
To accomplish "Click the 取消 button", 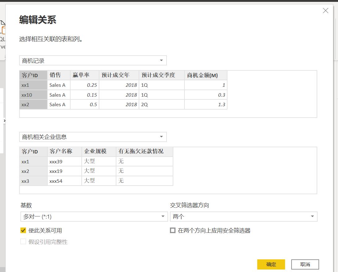I will click(x=305, y=264).
